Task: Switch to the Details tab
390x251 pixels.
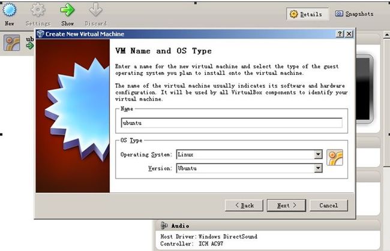Action: pos(307,14)
